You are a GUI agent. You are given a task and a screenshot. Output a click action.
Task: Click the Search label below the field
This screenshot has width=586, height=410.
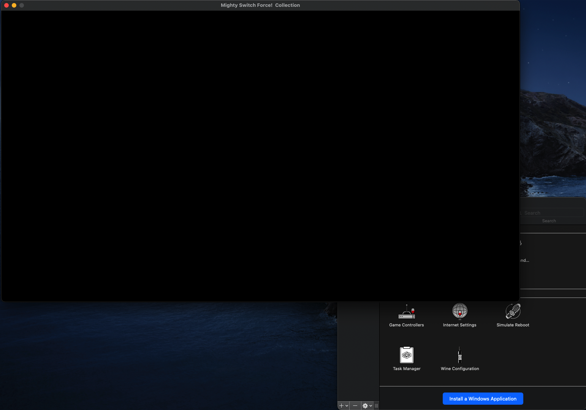tap(549, 221)
